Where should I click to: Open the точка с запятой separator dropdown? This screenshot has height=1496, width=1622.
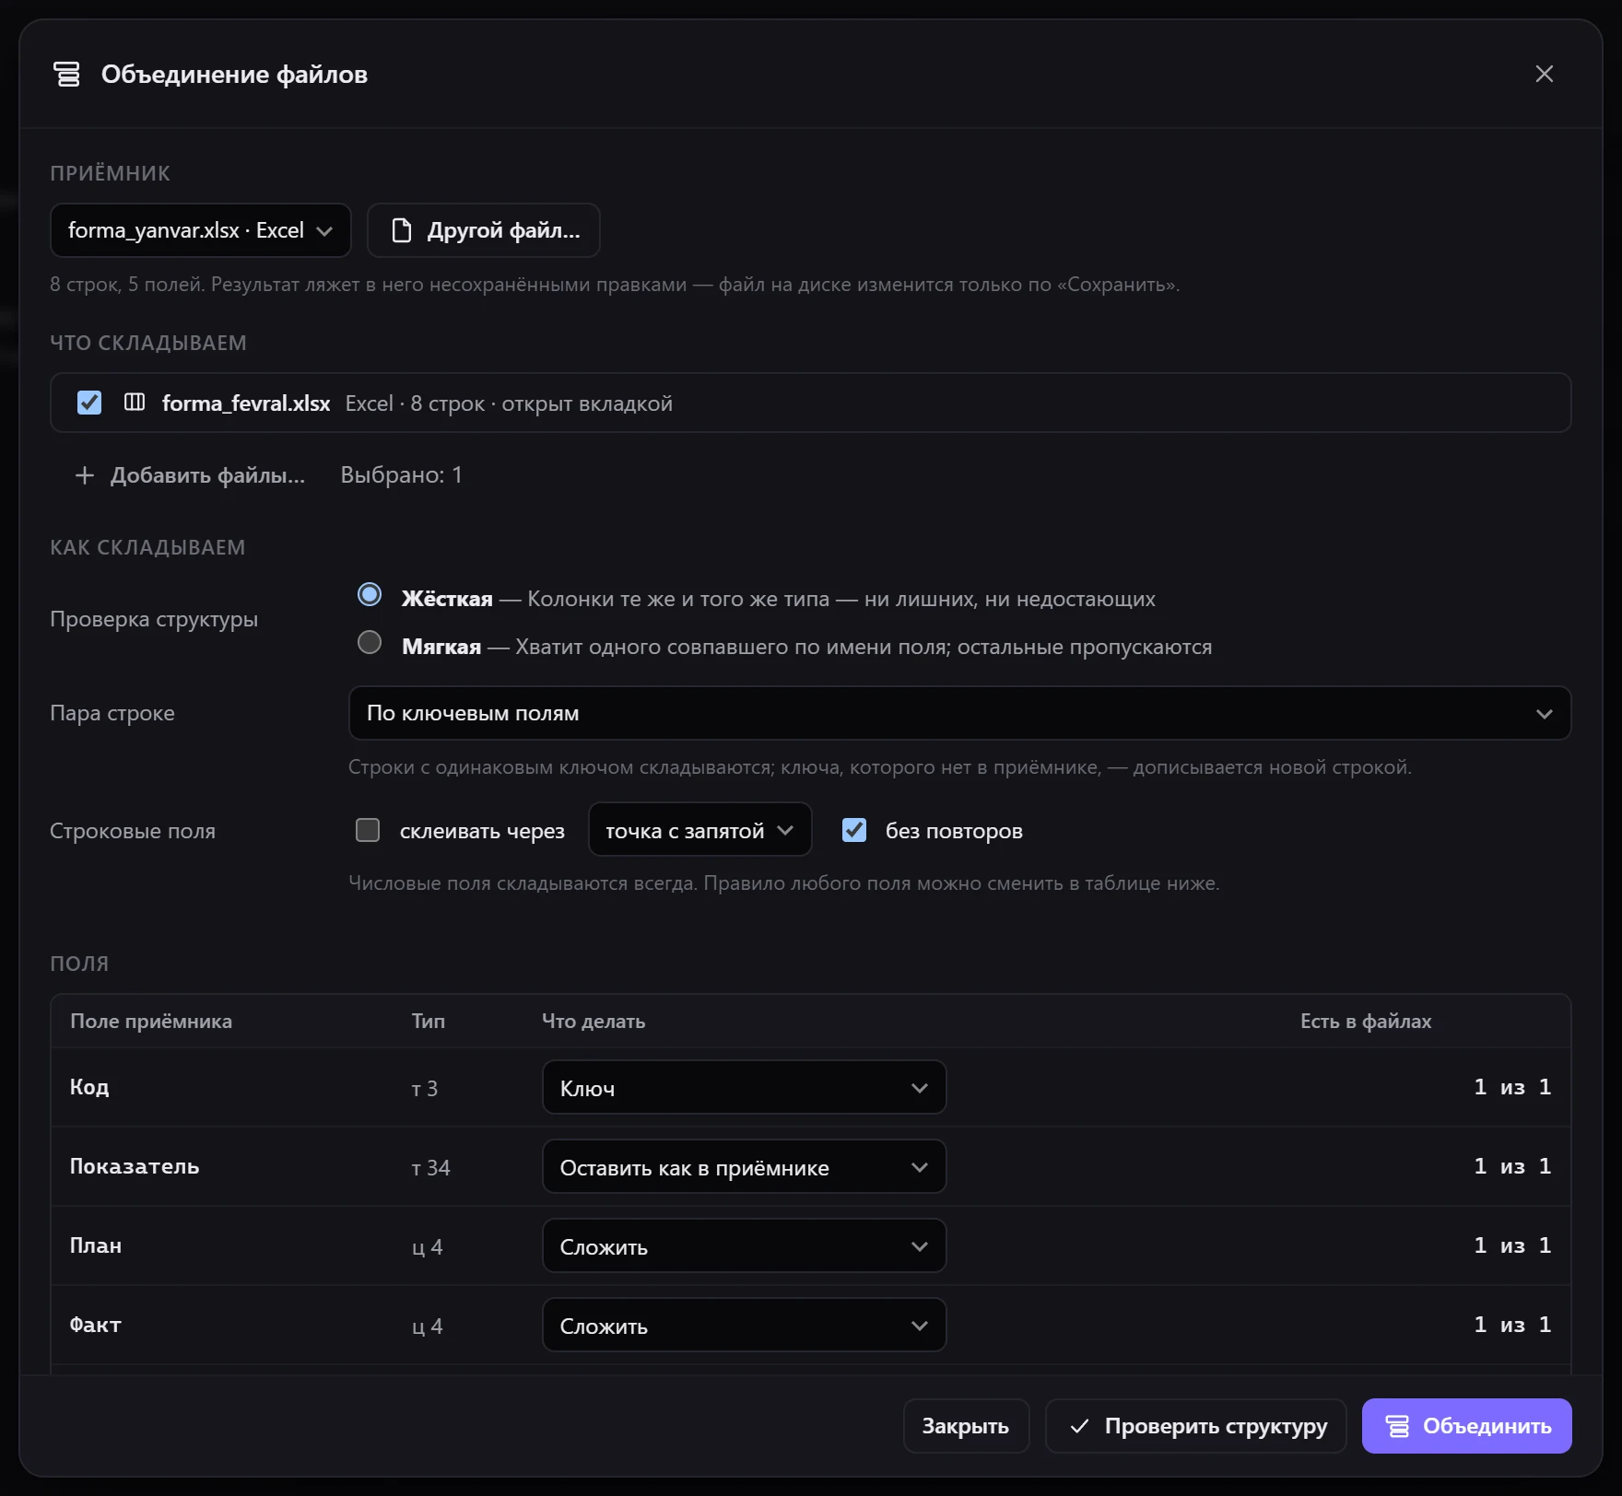click(699, 830)
